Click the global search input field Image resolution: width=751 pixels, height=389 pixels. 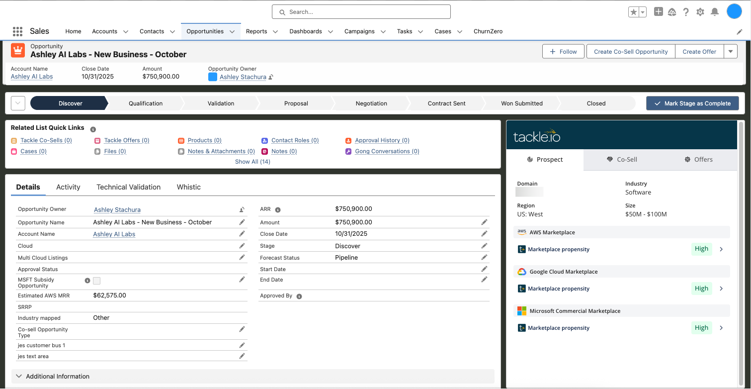pos(361,12)
